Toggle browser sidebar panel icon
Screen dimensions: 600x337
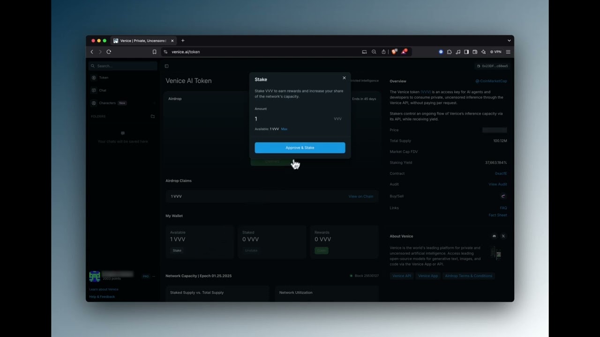pos(466,52)
